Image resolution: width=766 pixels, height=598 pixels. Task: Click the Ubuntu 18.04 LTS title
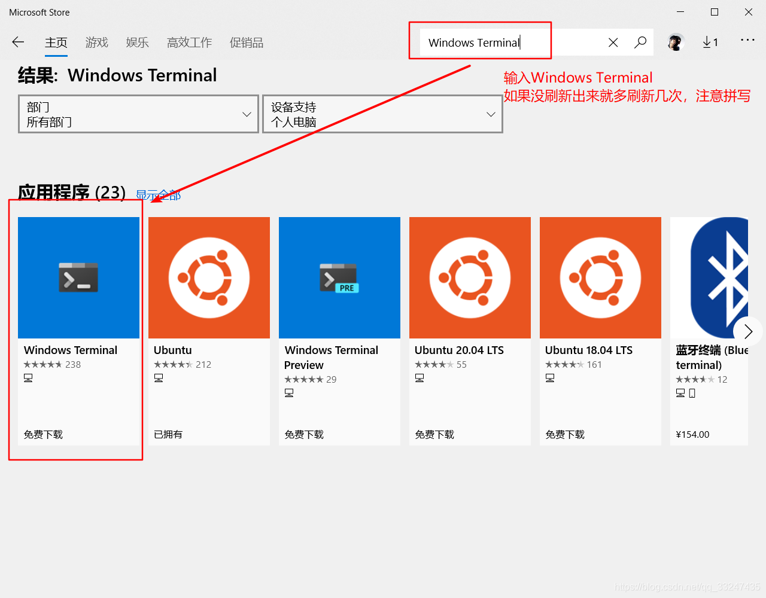pos(589,350)
